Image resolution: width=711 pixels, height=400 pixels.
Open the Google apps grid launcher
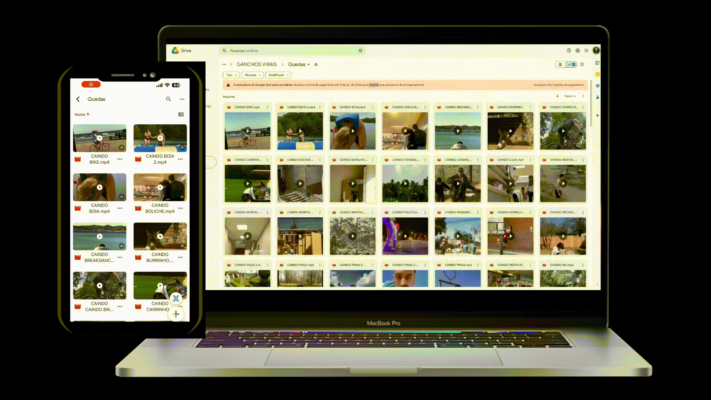tap(586, 50)
